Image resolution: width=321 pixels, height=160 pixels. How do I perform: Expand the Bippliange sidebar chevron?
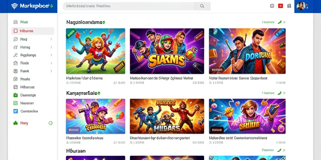pos(51,55)
